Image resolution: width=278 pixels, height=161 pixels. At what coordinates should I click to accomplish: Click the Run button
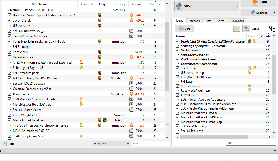[259, 3]
